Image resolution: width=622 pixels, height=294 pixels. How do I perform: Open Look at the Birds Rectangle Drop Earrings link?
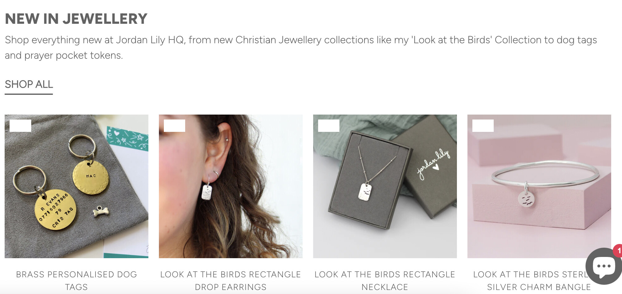pos(231,280)
